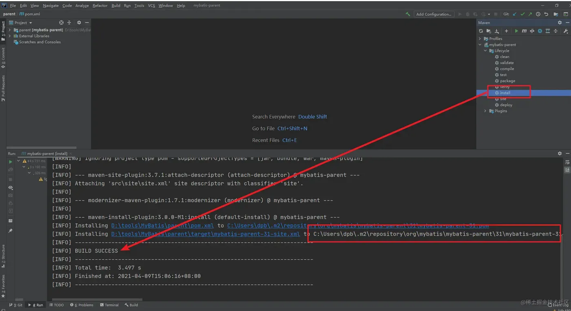Click the Git Rollback icon
Viewport: 571px width, 311px height.
(x=546, y=14)
